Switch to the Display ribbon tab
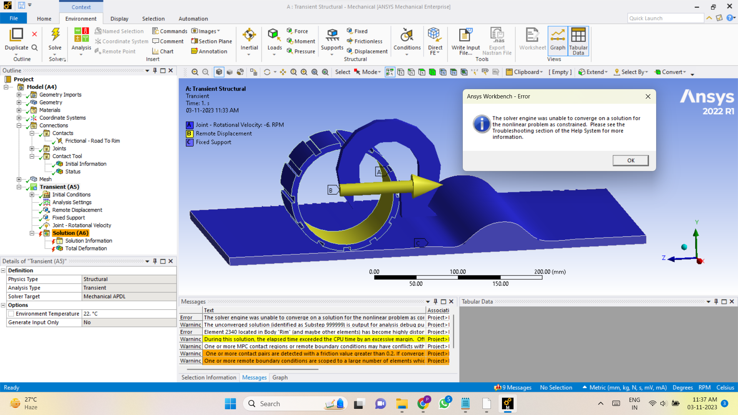738x415 pixels. coord(119,18)
